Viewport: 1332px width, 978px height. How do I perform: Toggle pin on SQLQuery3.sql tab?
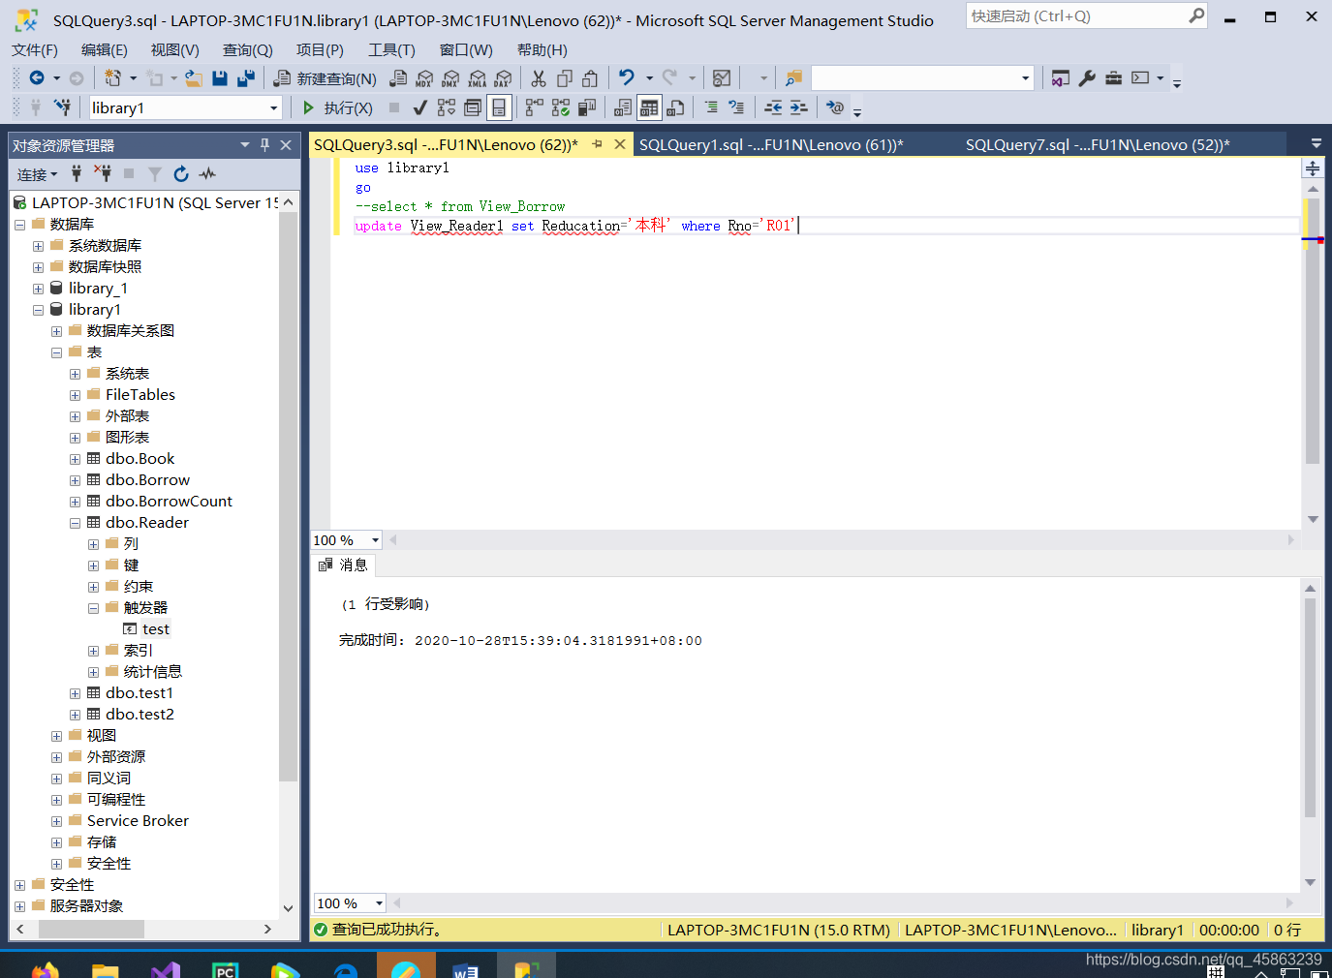[x=597, y=144]
